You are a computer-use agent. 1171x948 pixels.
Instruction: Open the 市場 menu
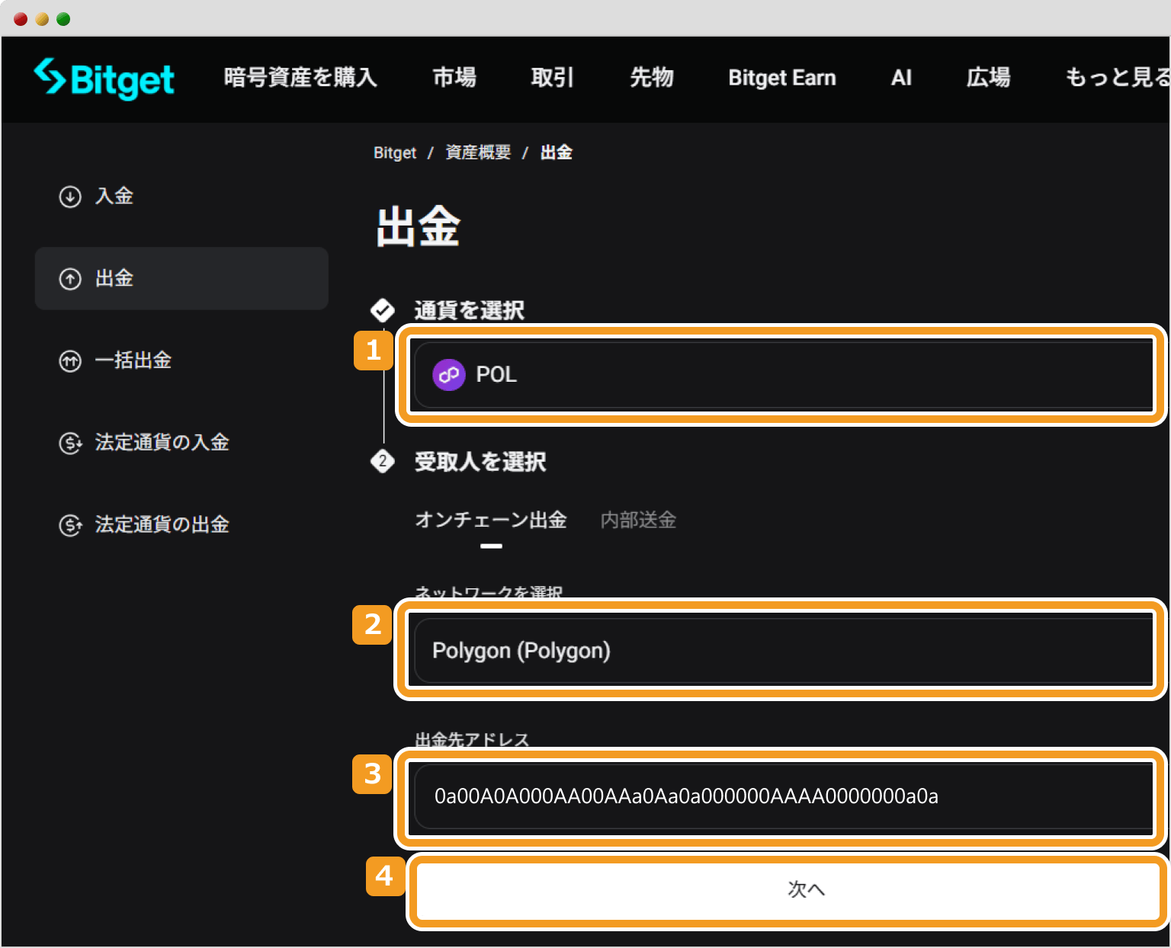tap(454, 78)
